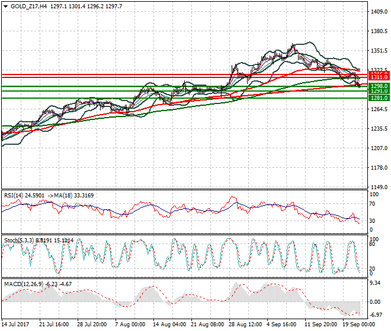The width and height of the screenshot is (391, 331).
Task: Select the MACD axis value -6.97
Action: (376, 315)
